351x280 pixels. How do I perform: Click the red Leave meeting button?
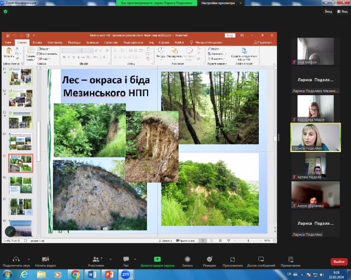pos(339,262)
